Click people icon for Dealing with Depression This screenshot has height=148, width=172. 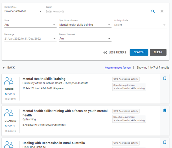(9, 145)
